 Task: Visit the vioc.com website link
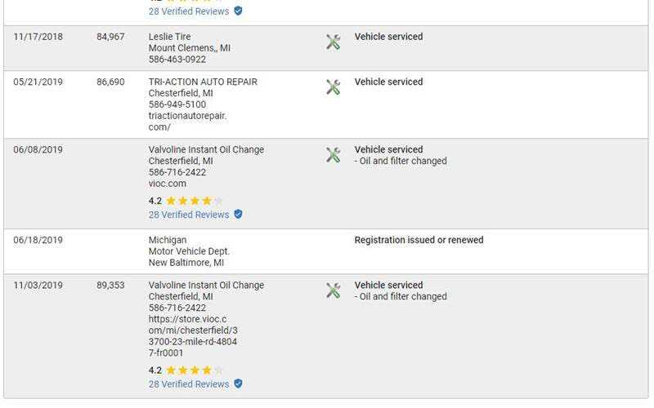tap(168, 184)
